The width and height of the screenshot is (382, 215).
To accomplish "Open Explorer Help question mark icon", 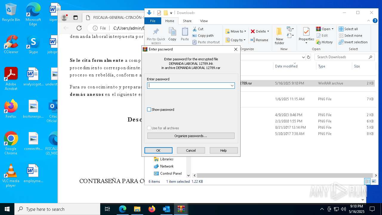I will (375, 21).
